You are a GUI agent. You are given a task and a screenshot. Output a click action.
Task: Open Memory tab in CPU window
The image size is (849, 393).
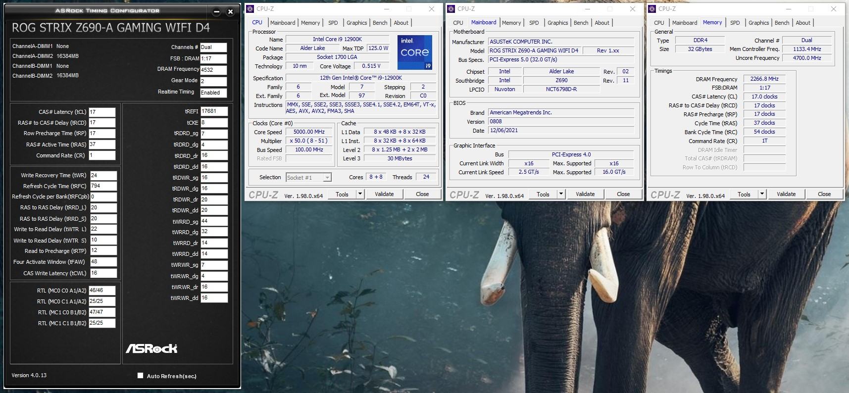click(310, 23)
